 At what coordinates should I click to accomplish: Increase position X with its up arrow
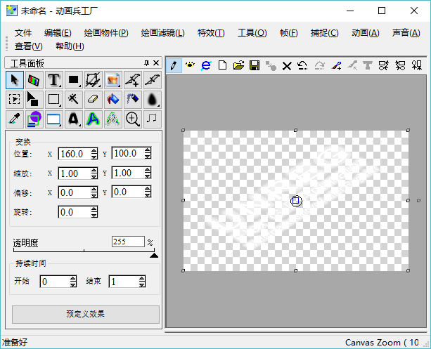pos(94,150)
